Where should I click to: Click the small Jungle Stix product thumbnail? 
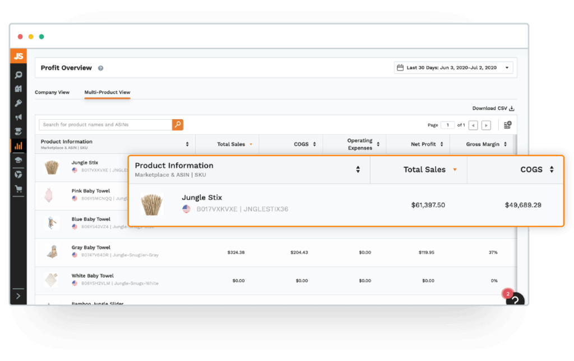click(x=52, y=168)
